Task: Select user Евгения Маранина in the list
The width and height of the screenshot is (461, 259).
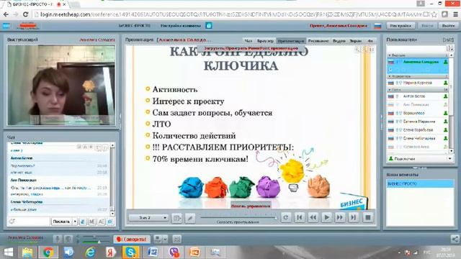Action: pyautogui.click(x=417, y=122)
